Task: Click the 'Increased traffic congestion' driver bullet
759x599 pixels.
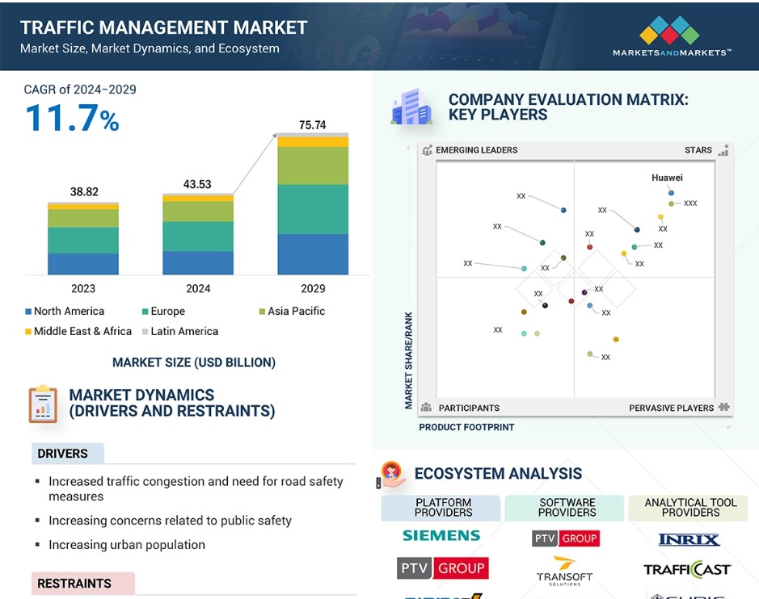Action: point(196,488)
